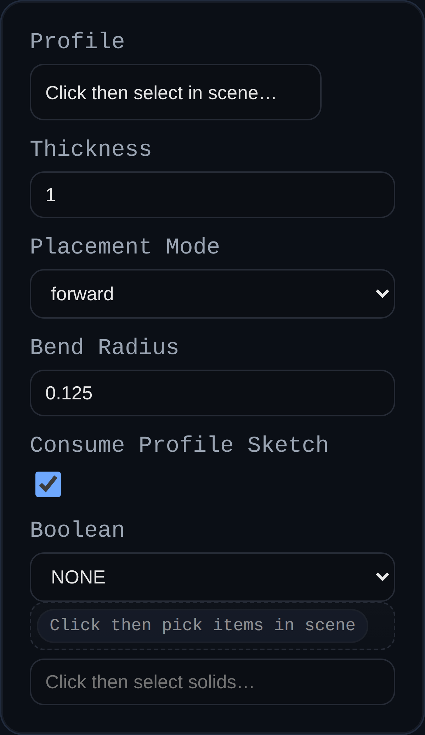
Task: Open the Boolean dropdown showing NONE
Action: [212, 576]
